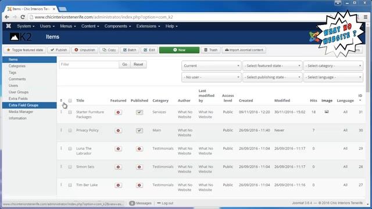Select all items with header checkbox
This screenshot has width=372, height=209.
pos(70,100)
